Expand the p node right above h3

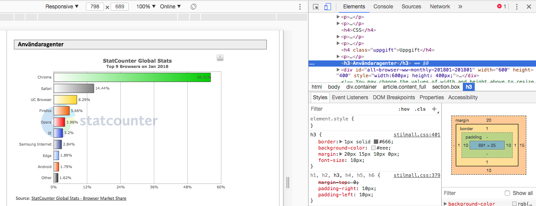pyautogui.click(x=338, y=56)
